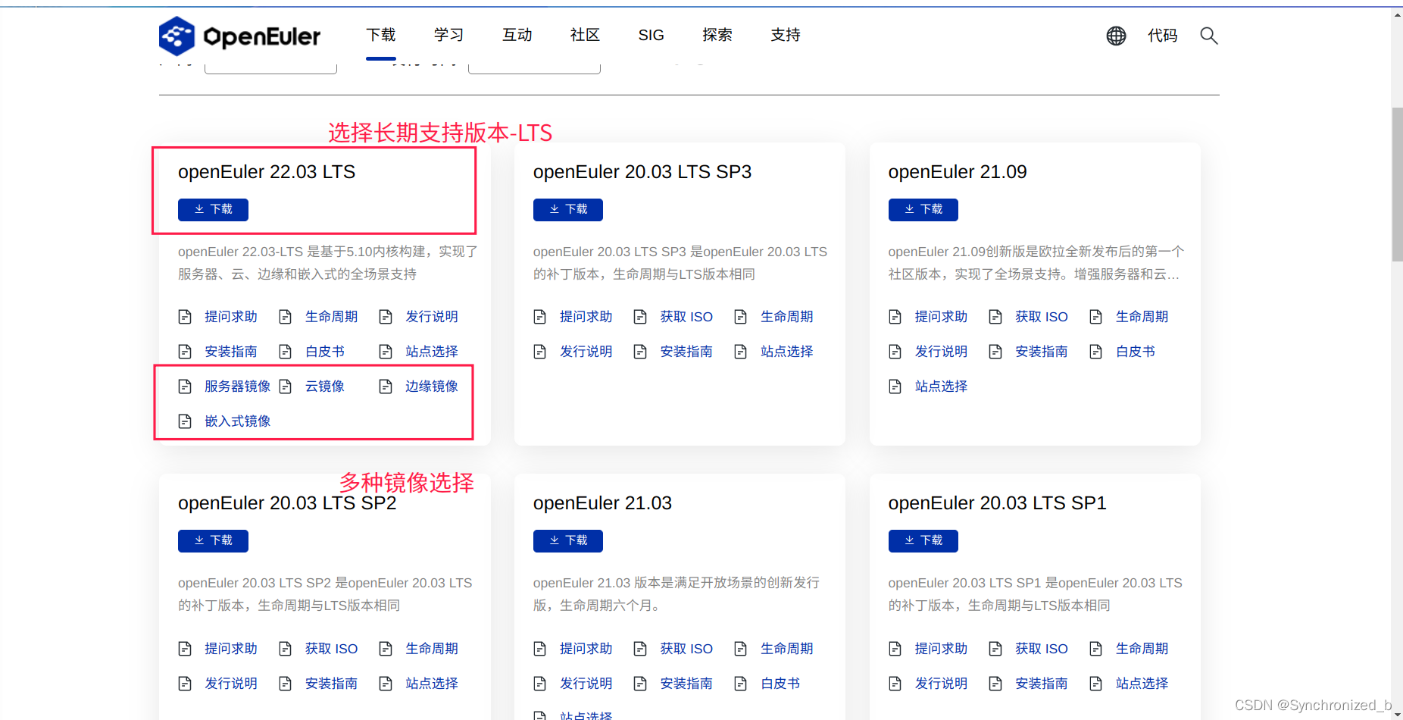The image size is (1403, 720).
Task: Open 站点选择 link under 20.03 LTS SP1
Action: (x=1142, y=684)
